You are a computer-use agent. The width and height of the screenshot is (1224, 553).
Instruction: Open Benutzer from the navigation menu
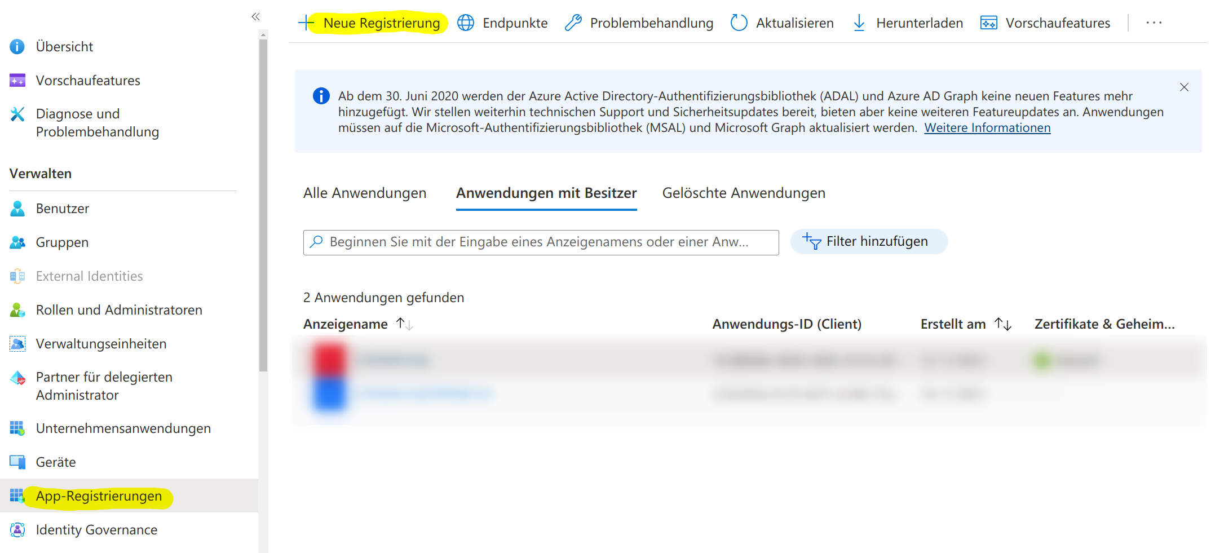62,208
